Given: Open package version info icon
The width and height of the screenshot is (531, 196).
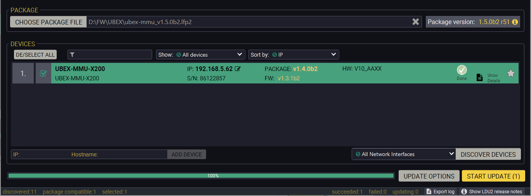Looking at the screenshot, I should [x=515, y=22].
